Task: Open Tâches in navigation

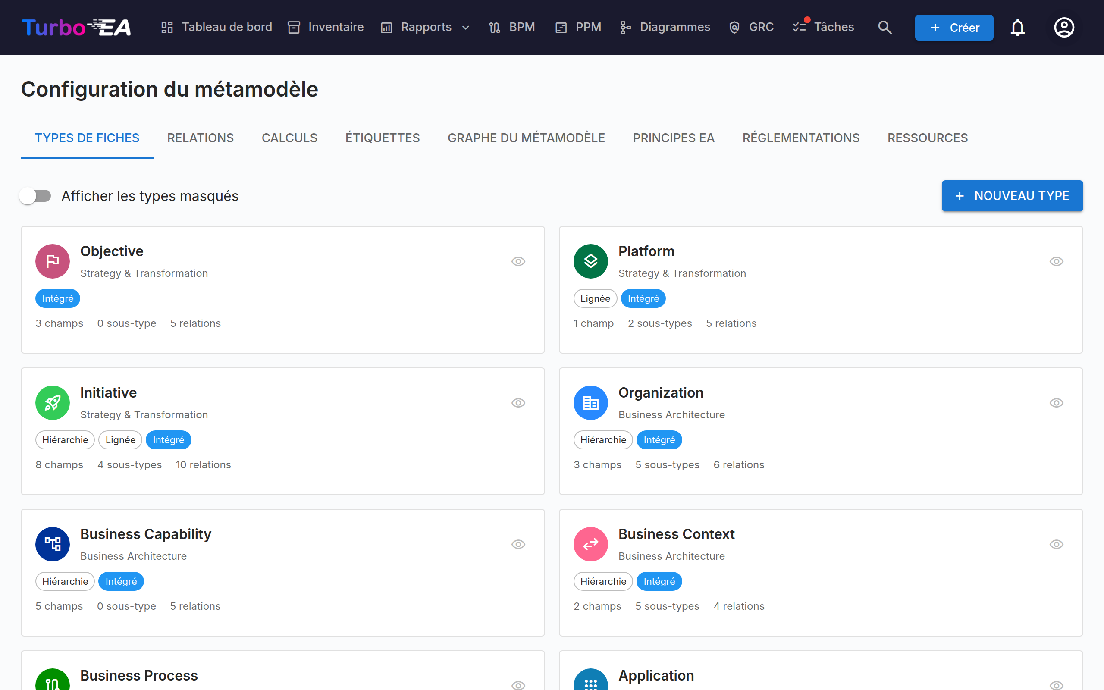Action: click(x=823, y=27)
